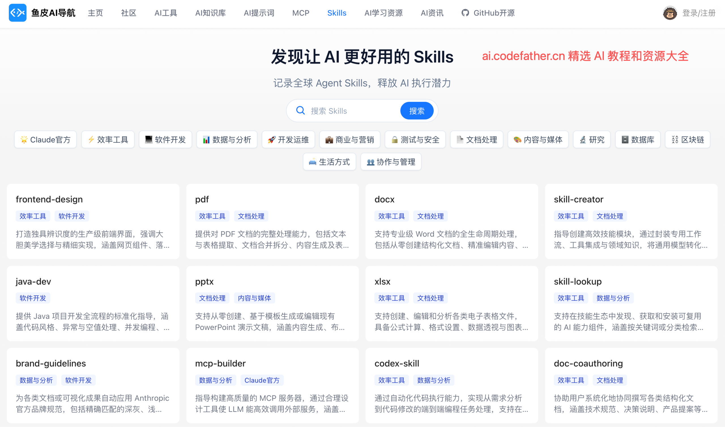Click the 鱼皮AI导航 logo icon
725x427 pixels.
(17, 13)
